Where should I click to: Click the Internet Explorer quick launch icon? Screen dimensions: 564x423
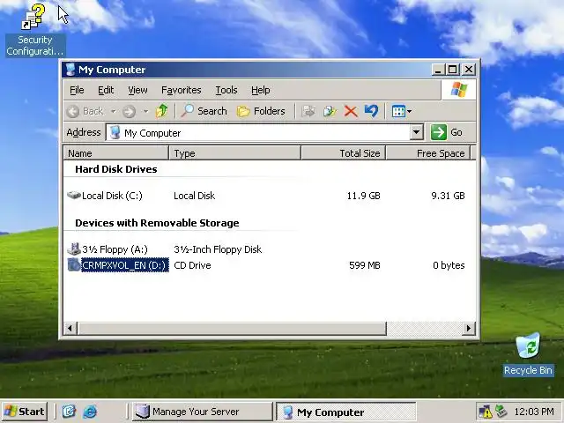click(x=90, y=412)
